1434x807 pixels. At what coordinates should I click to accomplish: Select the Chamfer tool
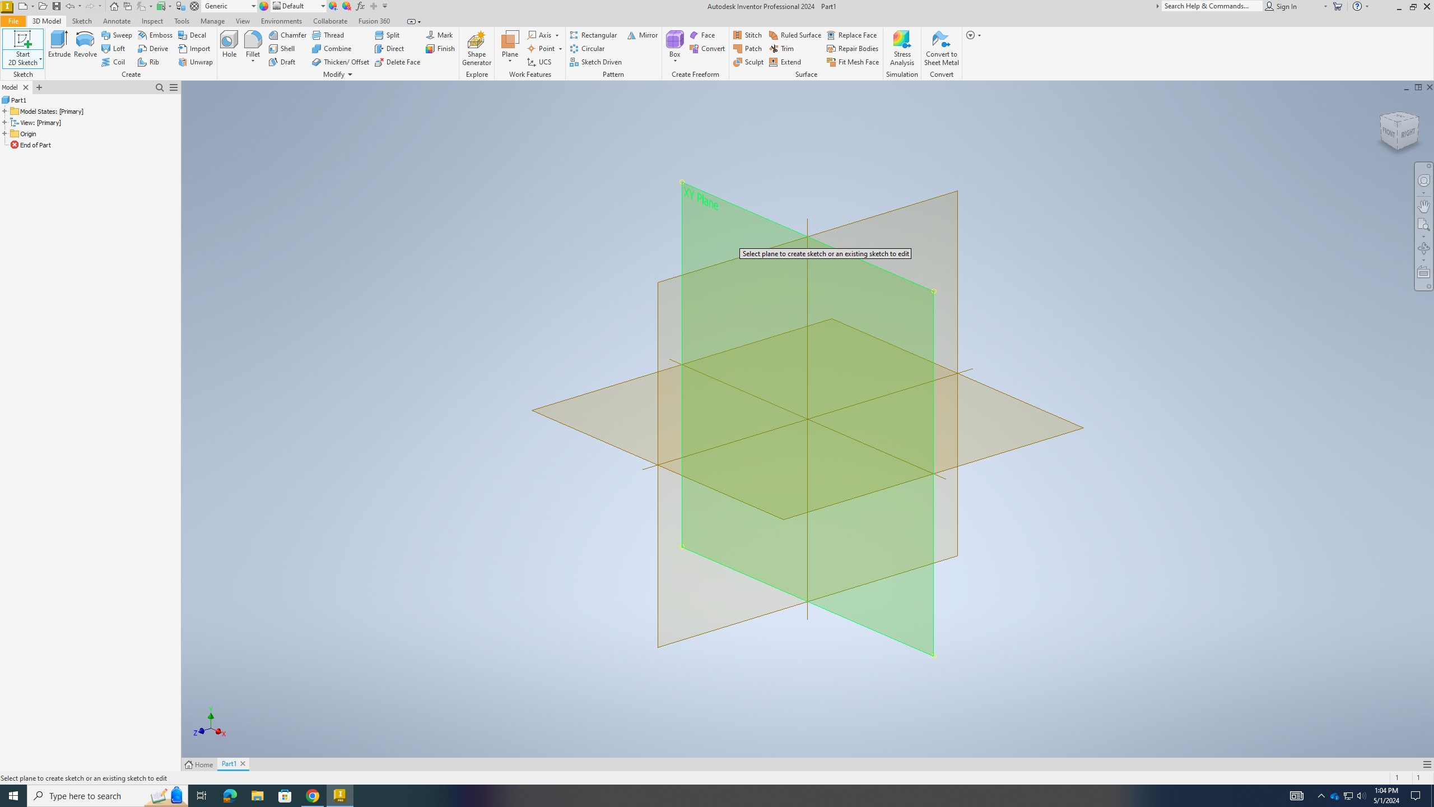[287, 35]
